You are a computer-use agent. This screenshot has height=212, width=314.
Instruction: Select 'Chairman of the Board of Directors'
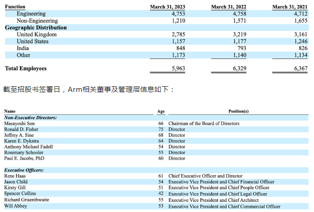point(204,123)
